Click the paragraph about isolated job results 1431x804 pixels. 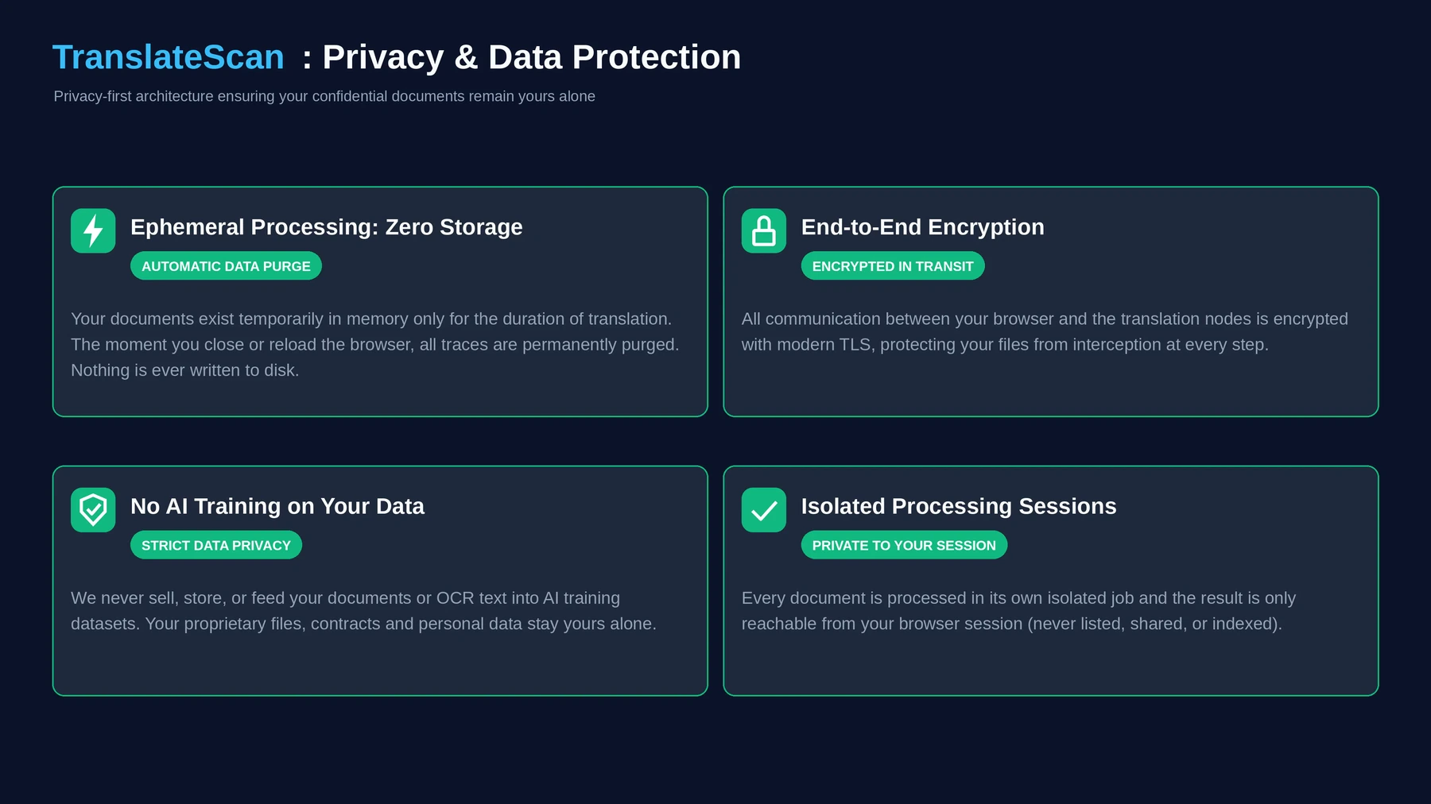[1018, 611]
